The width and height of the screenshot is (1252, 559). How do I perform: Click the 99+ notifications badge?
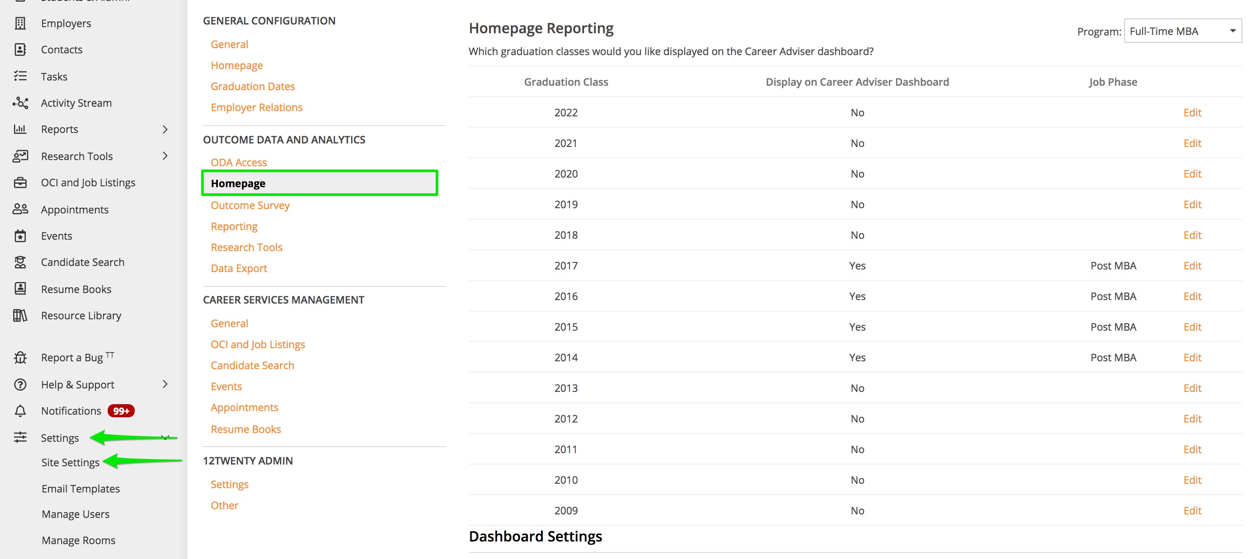pyautogui.click(x=121, y=411)
